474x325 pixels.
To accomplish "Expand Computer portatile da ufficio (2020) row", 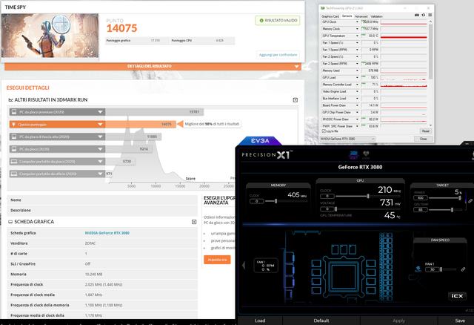I will [100, 174].
